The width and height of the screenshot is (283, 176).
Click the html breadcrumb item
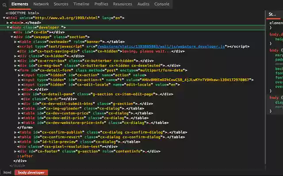[x=7, y=172]
